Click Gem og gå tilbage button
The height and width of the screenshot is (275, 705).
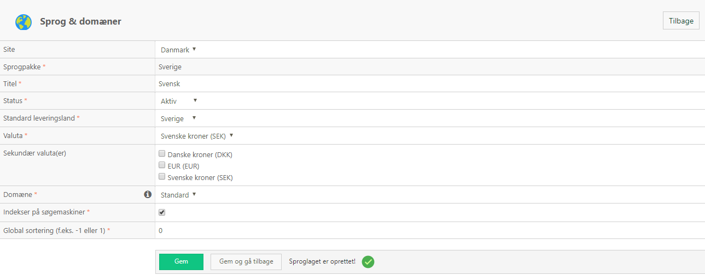pos(246,261)
